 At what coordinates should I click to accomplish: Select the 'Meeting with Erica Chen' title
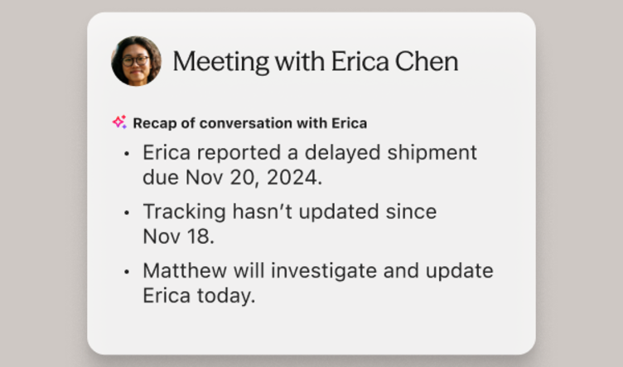pos(316,61)
